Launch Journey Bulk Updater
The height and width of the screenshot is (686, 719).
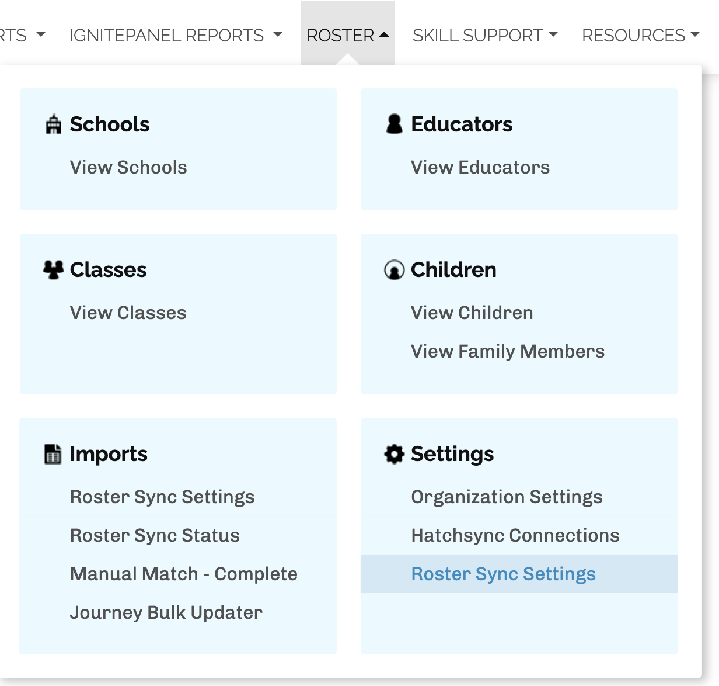pyautogui.click(x=166, y=612)
